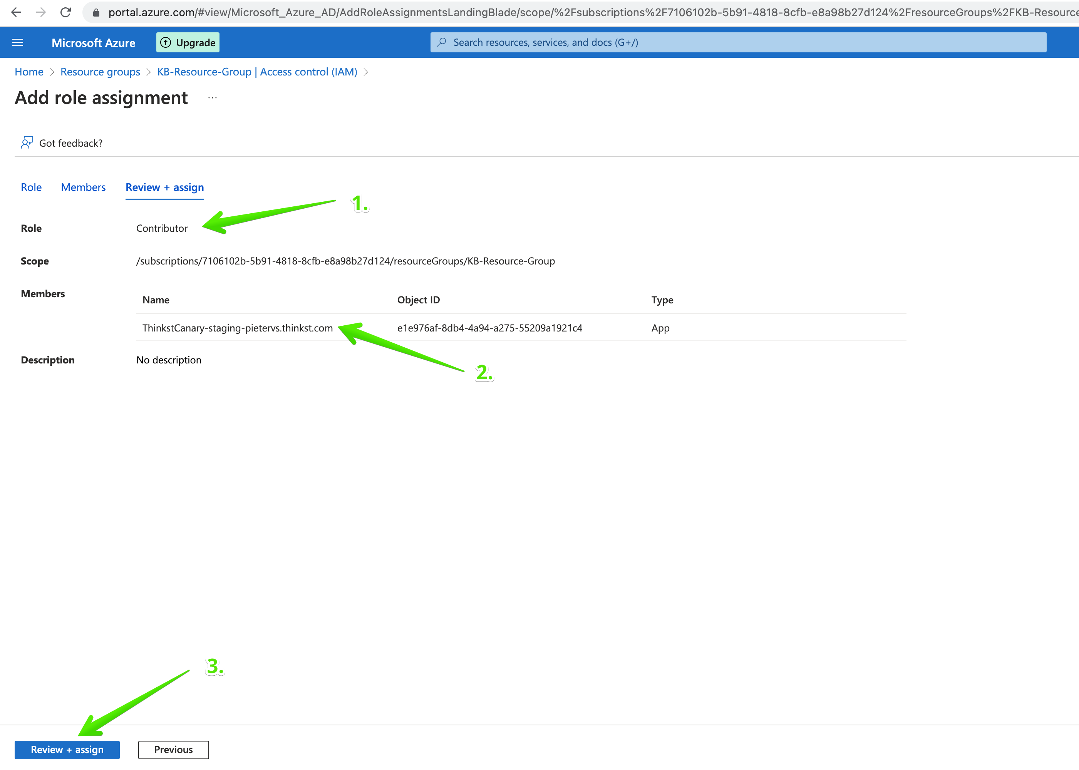Go back with the browser back arrow
Screen dimensions: 1079x770
pos(16,12)
